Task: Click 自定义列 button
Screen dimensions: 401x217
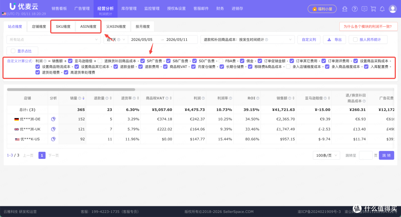Action: (x=309, y=40)
